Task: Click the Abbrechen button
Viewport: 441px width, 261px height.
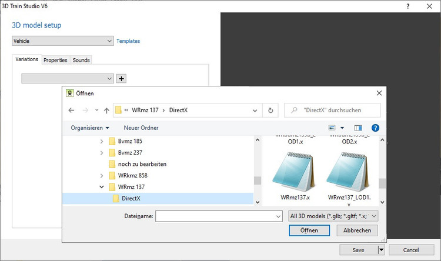Action: click(357, 230)
